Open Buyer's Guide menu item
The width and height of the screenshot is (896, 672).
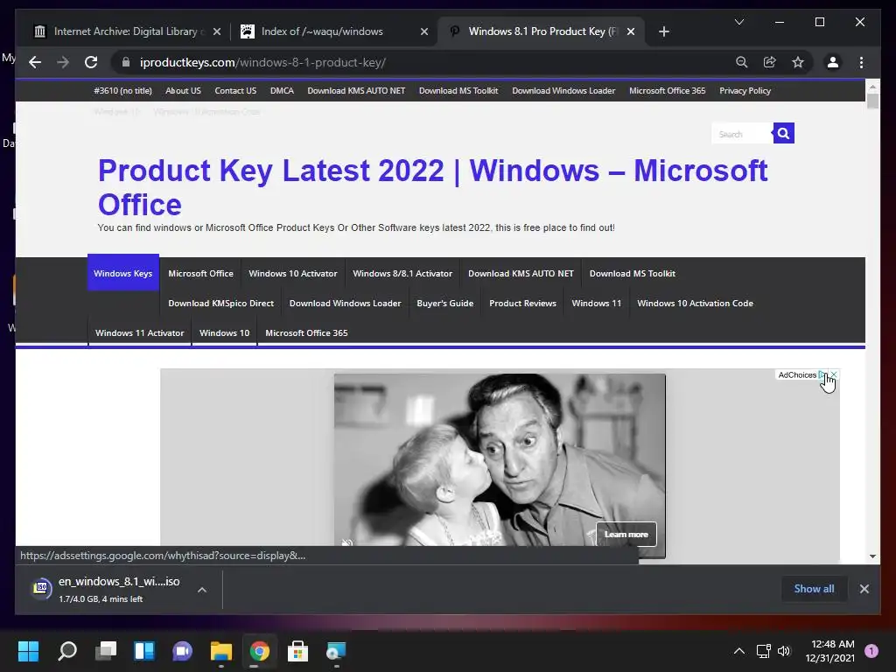click(445, 303)
